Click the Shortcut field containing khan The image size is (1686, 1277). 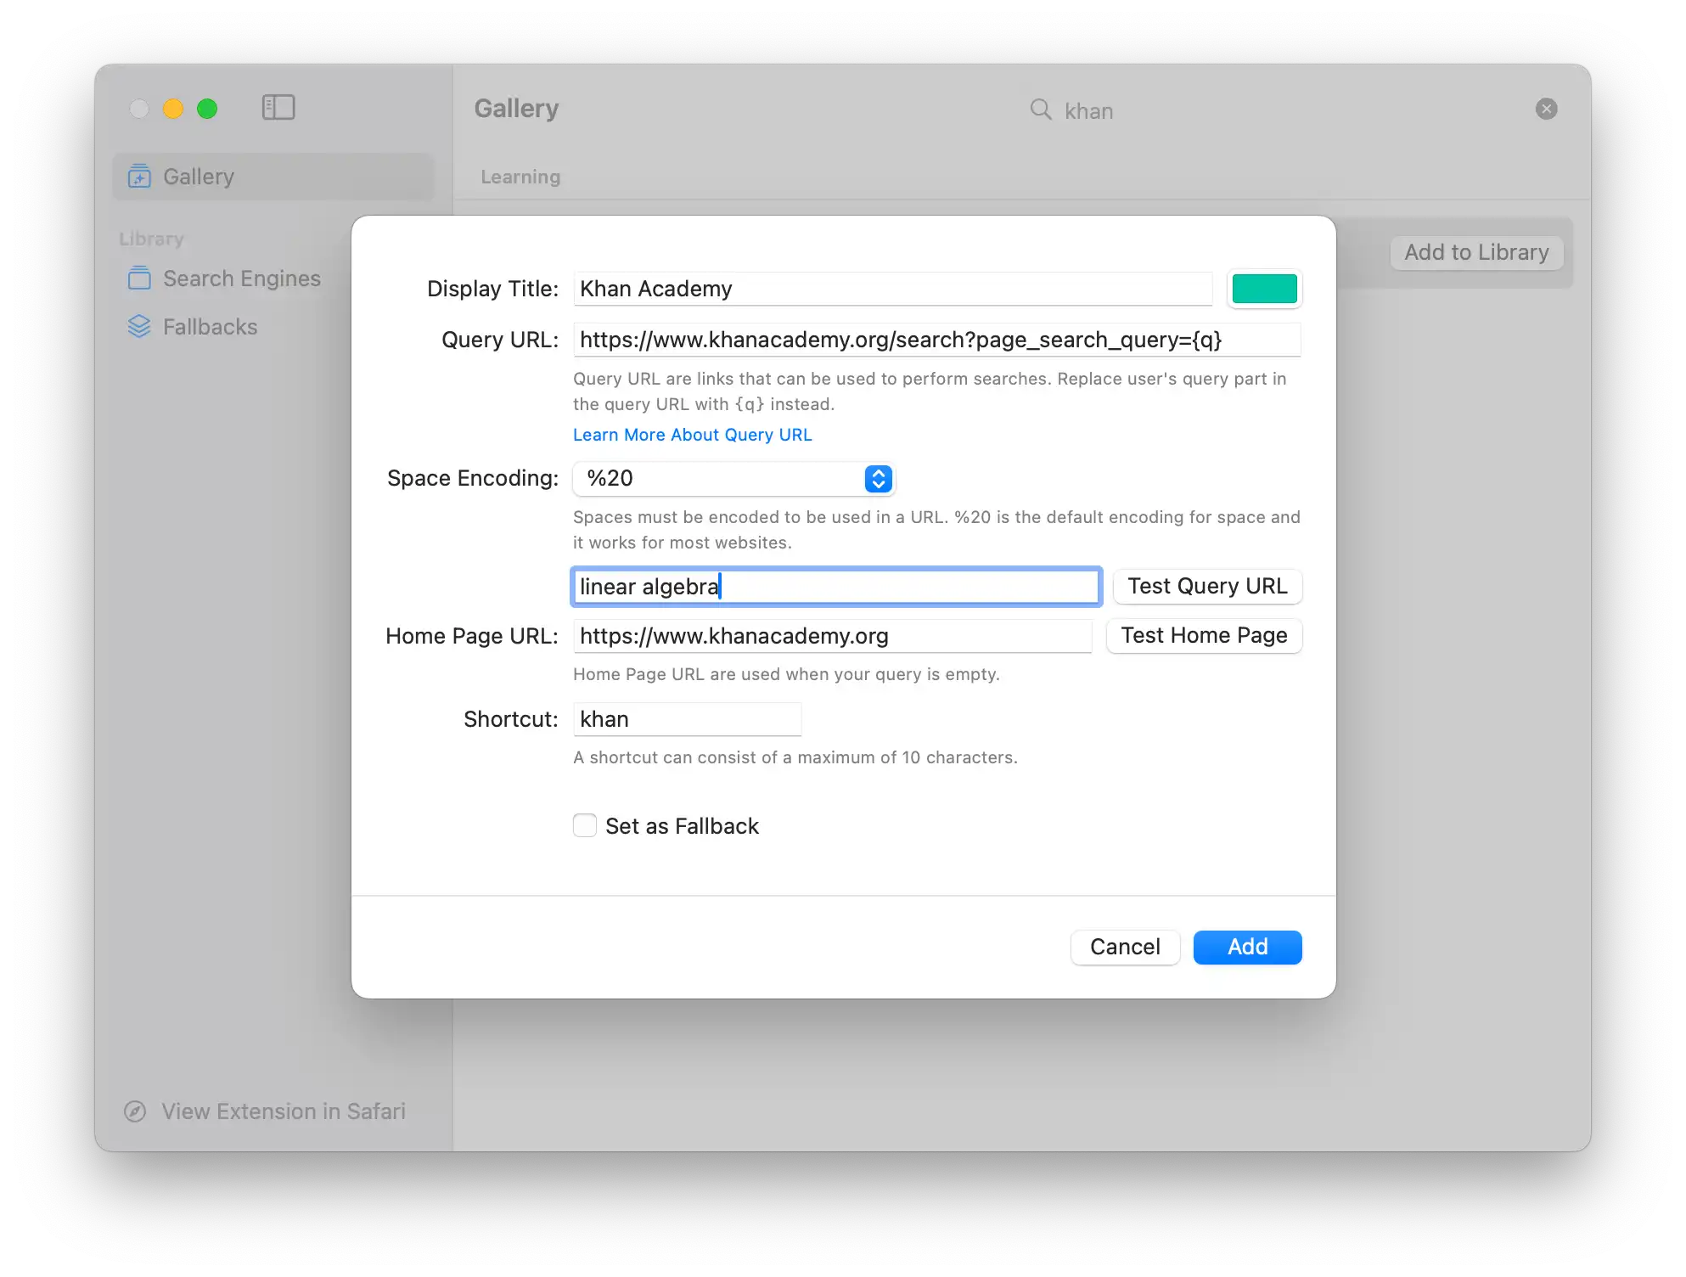click(x=686, y=719)
